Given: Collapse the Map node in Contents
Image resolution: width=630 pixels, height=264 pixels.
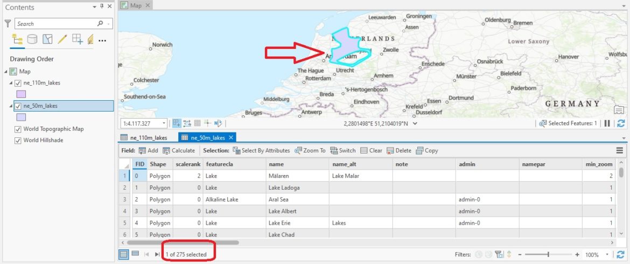Looking at the screenshot, I should click(x=6, y=72).
